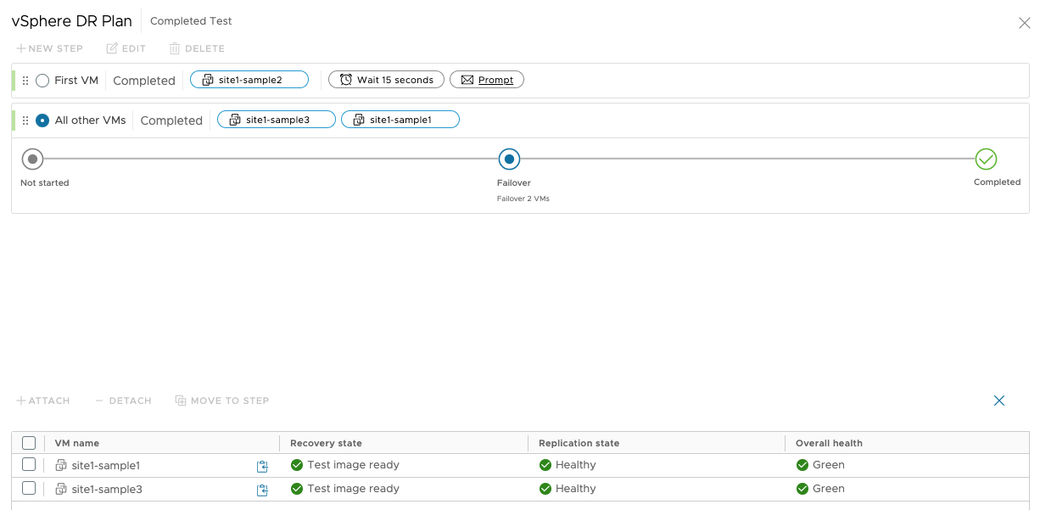
Task: Click the envelope icon in Prompt chip
Action: point(467,80)
